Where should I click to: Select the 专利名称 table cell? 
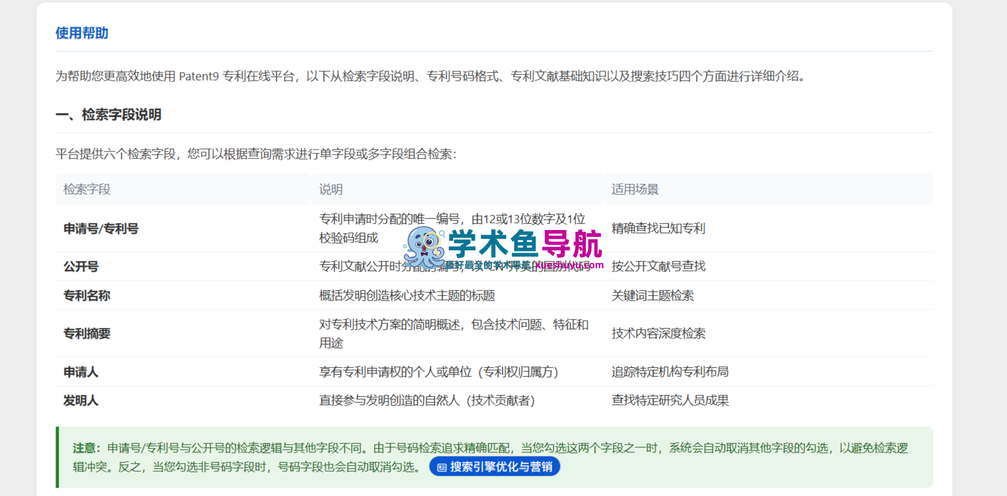pos(184,296)
